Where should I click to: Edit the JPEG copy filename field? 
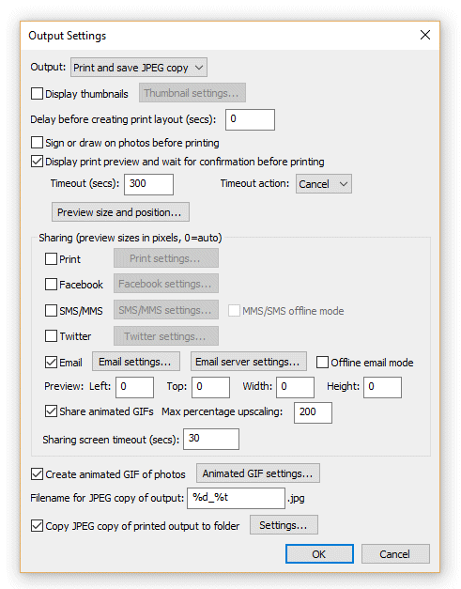[x=236, y=498]
